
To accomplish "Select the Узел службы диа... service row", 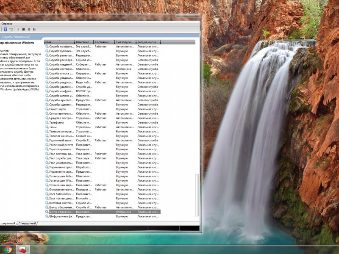I will 103,158.
